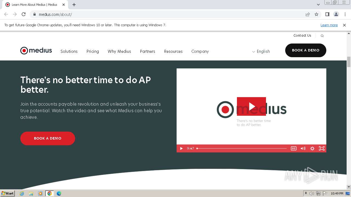Open Windows Media Player from taskbar
This screenshot has width=351, height=197.
coord(40,193)
